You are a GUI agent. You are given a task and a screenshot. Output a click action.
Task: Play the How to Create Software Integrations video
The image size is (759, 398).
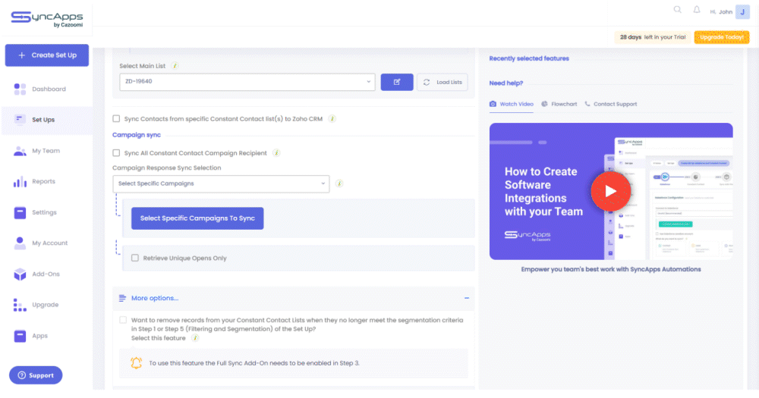tap(610, 192)
